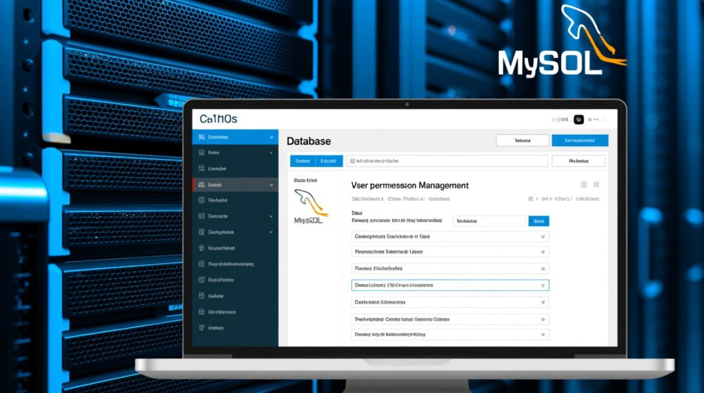704x393 pixels.
Task: Click the icon of the bottom sidebar item
Action: [202, 328]
